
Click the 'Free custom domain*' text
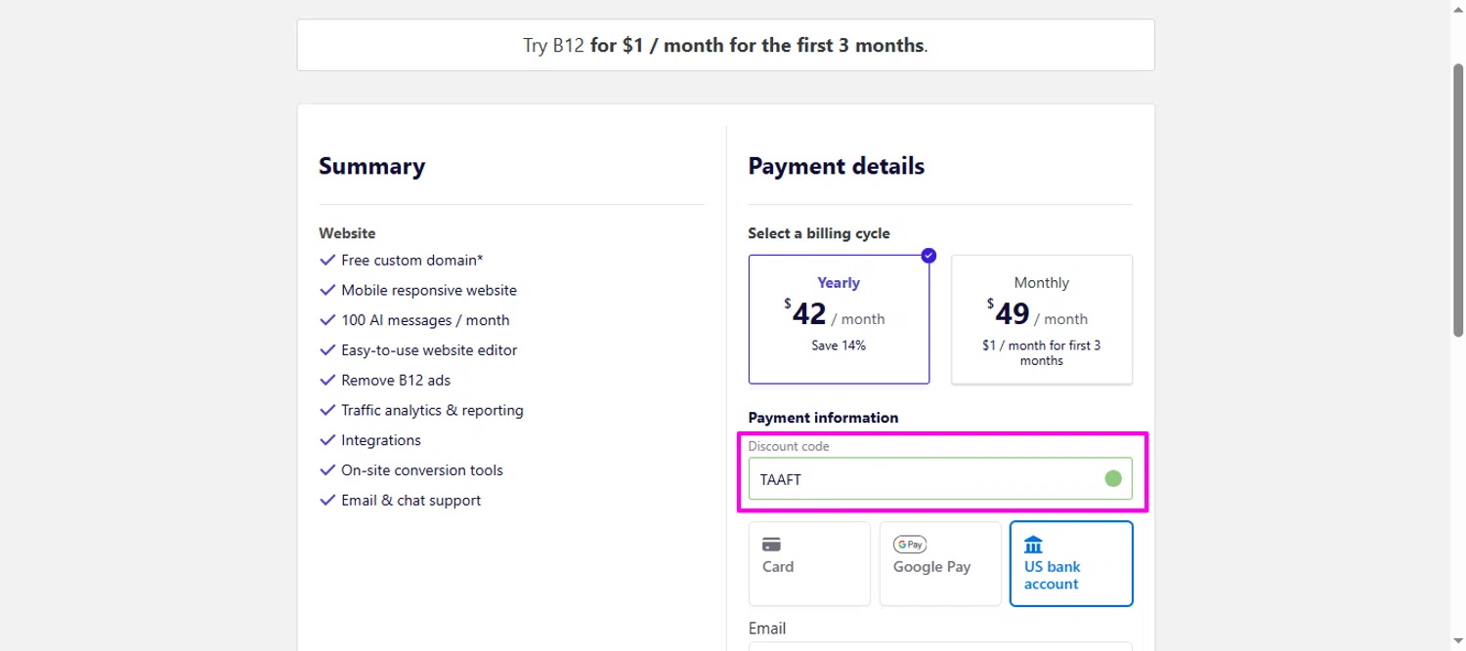412,261
